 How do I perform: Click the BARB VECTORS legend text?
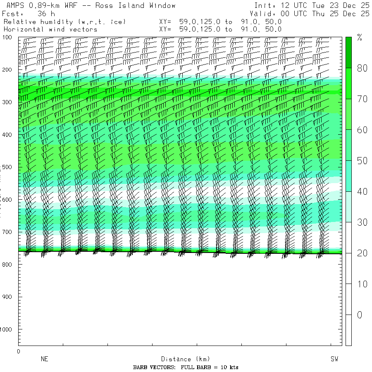point(186,367)
